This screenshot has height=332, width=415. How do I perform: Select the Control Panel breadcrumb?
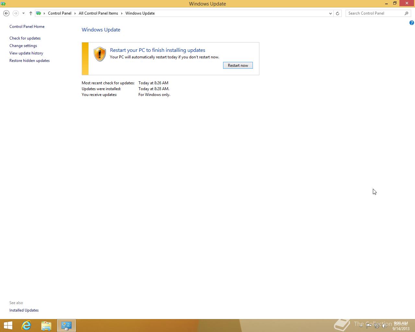pyautogui.click(x=60, y=13)
